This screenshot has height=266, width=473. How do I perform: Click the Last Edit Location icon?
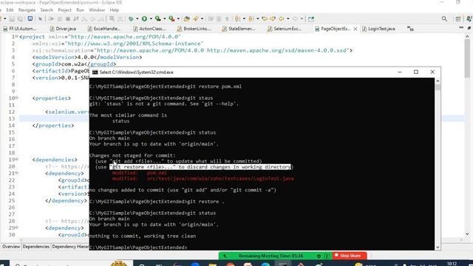point(265,18)
